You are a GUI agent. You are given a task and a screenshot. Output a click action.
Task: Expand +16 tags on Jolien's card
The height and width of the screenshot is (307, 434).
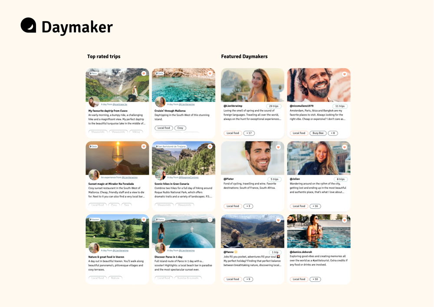point(315,206)
